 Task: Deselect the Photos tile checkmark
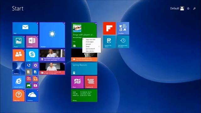coord(24,37)
